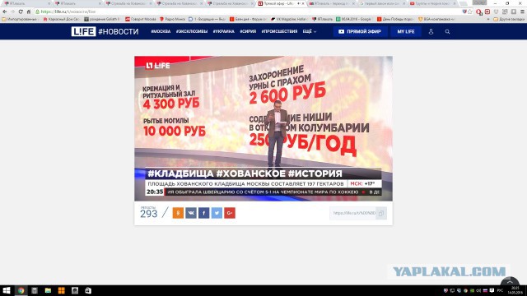Click the taskbar clock and date
Image resolution: width=527 pixels, height=296 pixels.
pyautogui.click(x=515, y=290)
